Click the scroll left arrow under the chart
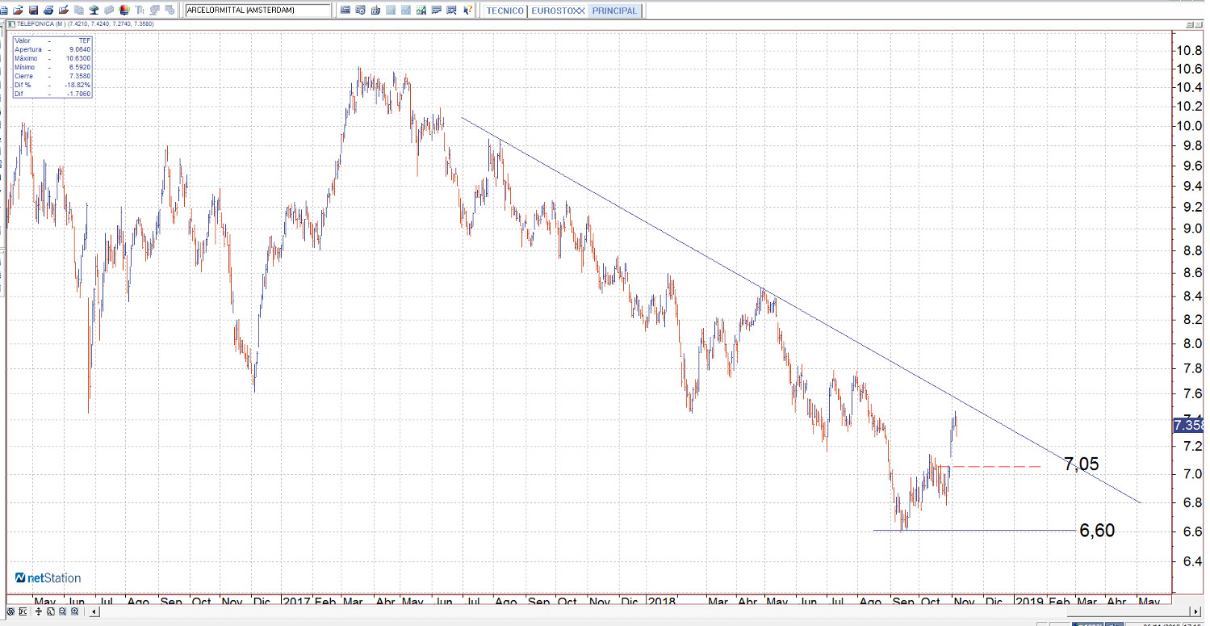Screen dimensions: 1210x626 [x=94, y=611]
